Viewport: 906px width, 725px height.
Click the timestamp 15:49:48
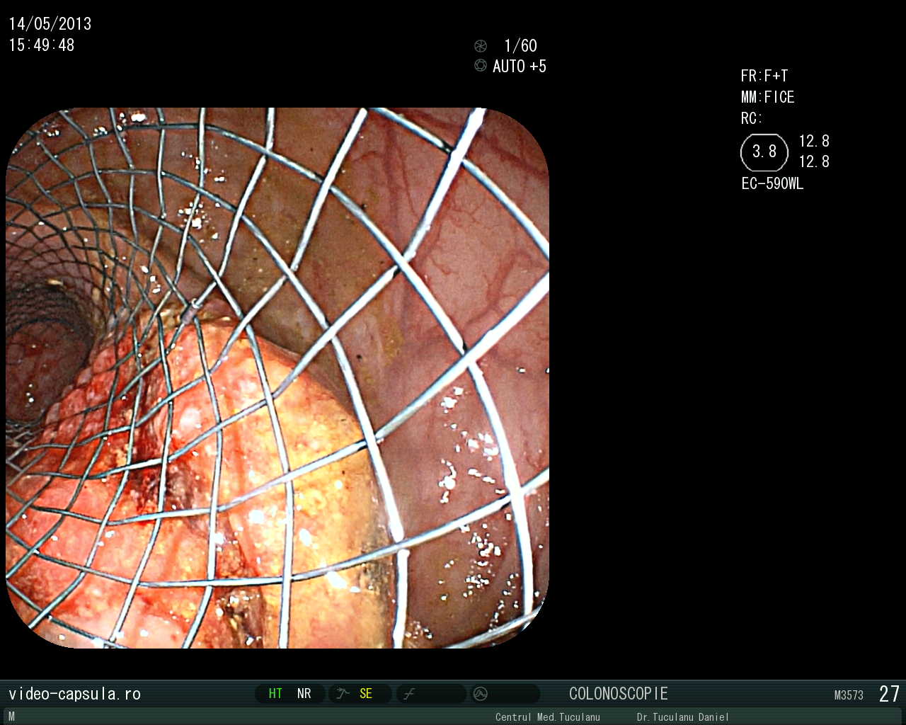pyautogui.click(x=42, y=45)
